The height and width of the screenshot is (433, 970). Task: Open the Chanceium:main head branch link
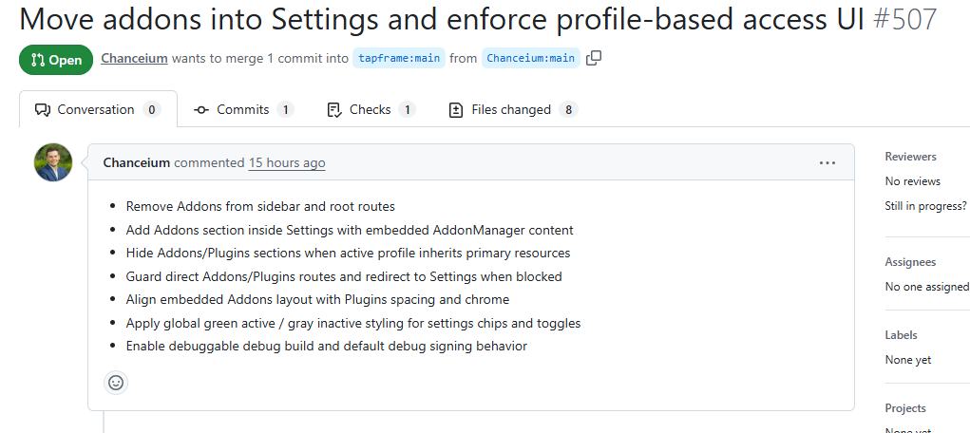531,58
